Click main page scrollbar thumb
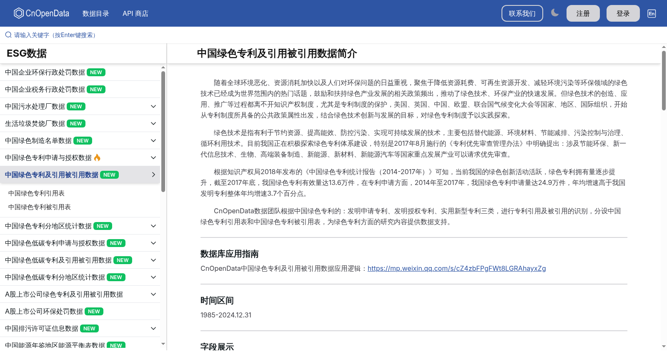This screenshot has height=357, width=667. tap(664, 80)
